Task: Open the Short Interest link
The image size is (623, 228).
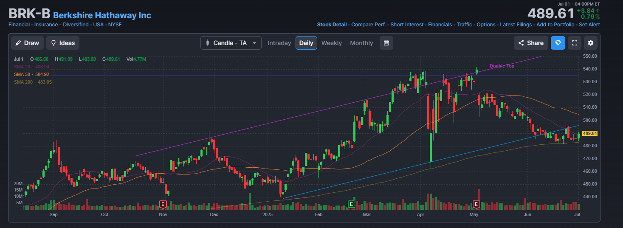Action: 407,25
